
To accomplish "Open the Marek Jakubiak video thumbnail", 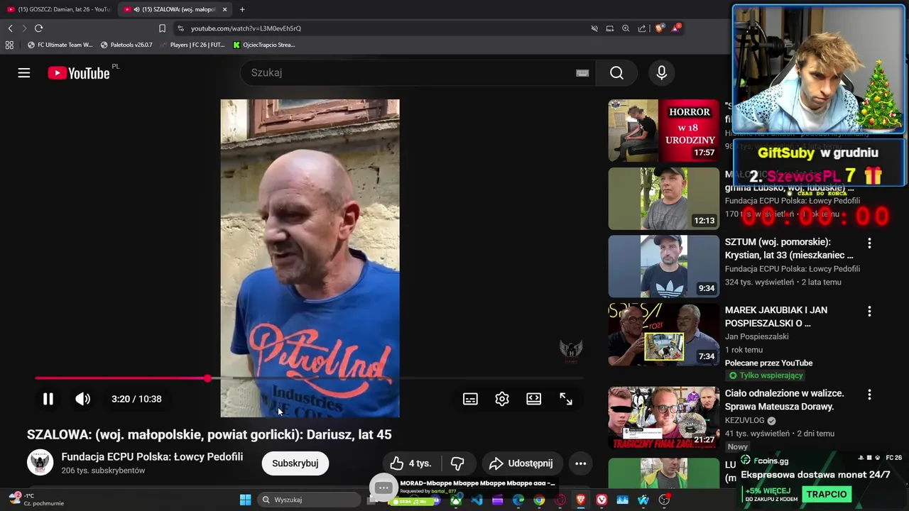I will click(x=663, y=334).
